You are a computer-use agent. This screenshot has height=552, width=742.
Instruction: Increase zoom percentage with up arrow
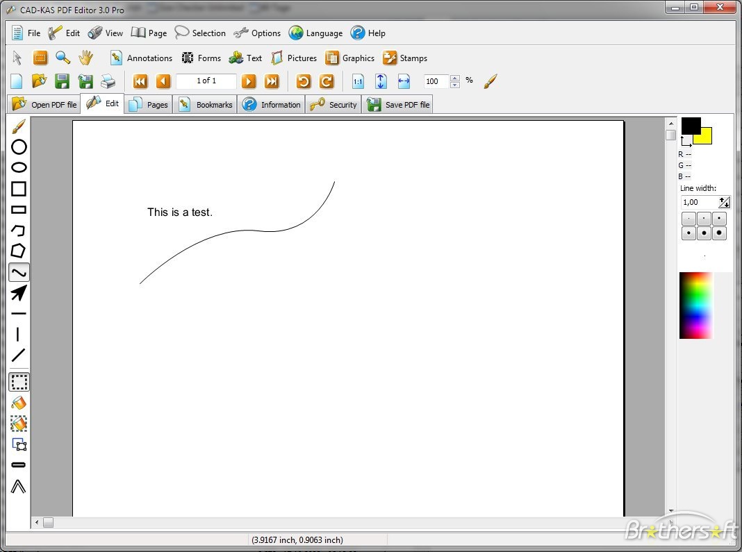455,78
